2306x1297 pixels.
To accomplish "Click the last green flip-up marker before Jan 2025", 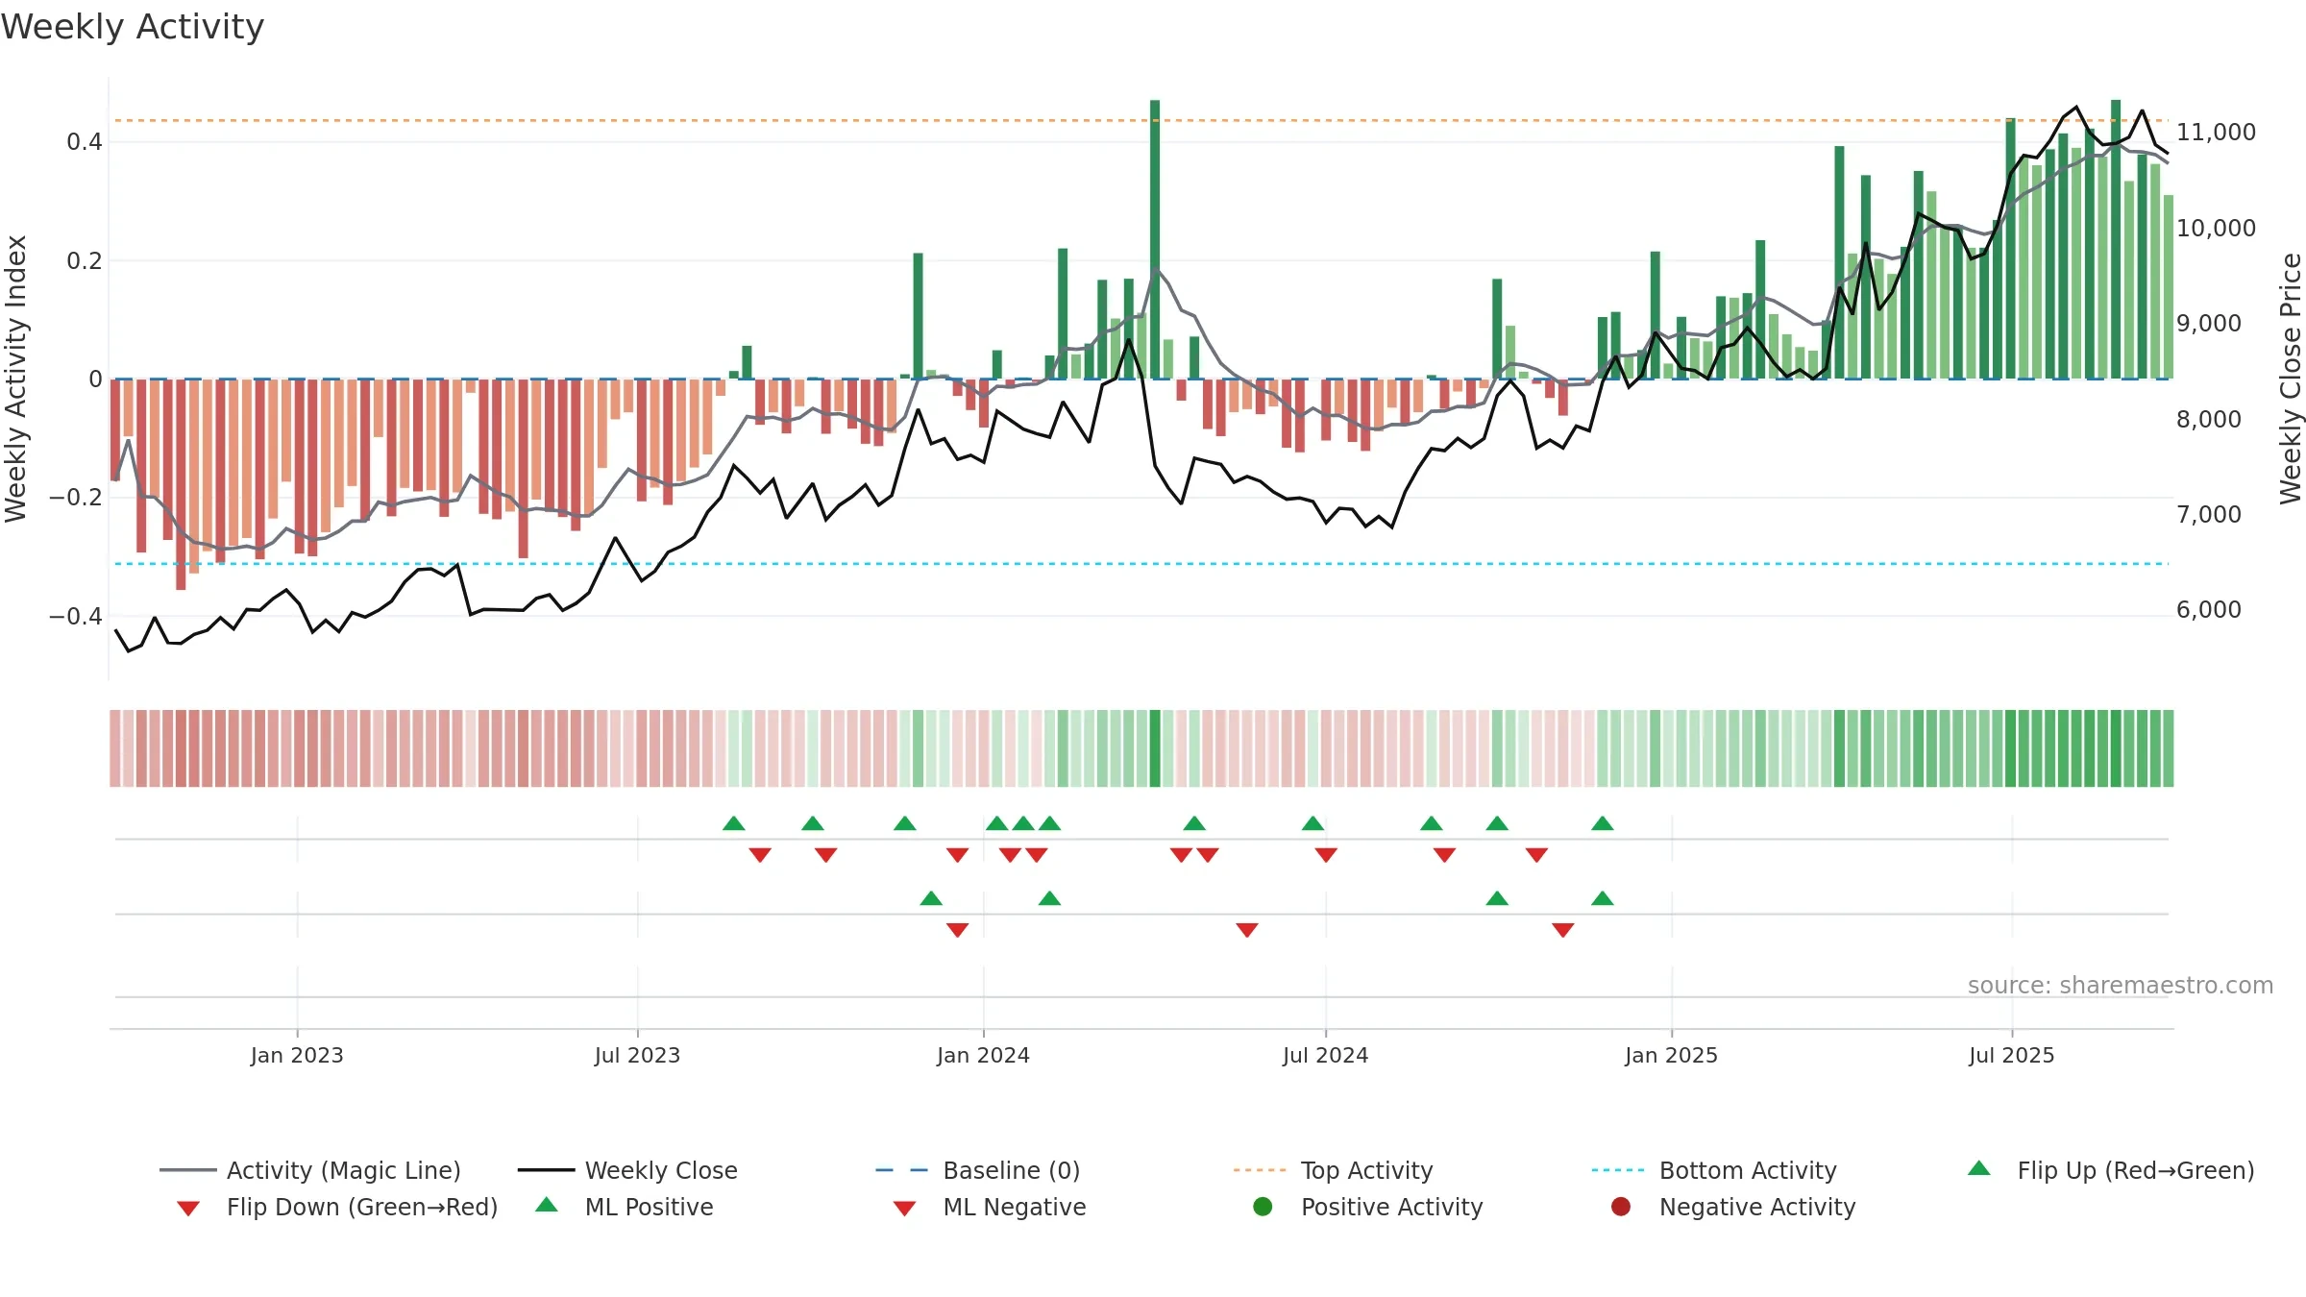I will click(1603, 823).
